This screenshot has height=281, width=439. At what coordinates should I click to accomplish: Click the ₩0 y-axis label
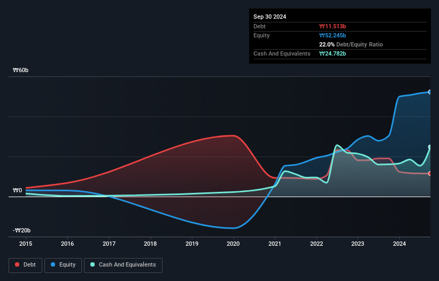[x=17, y=190]
